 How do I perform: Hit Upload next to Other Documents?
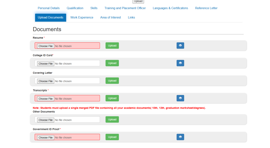[112, 120]
